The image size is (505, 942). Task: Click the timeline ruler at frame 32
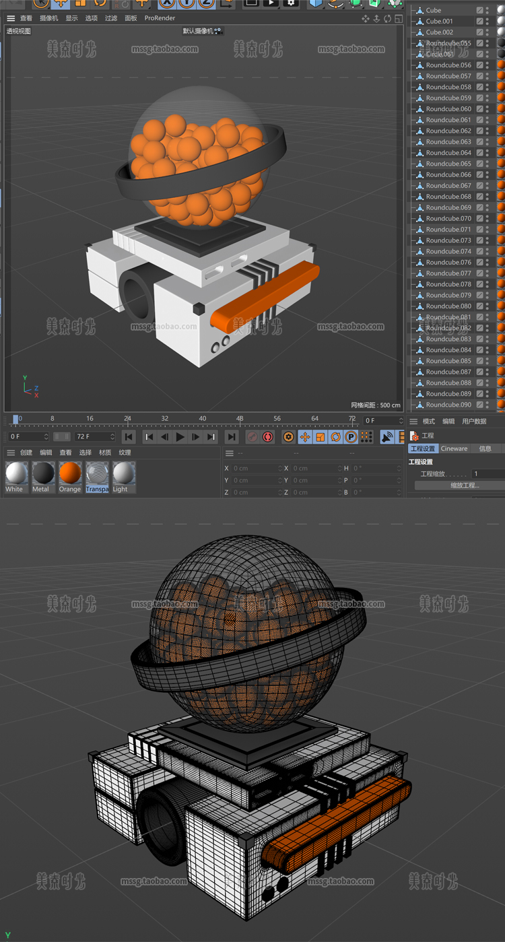point(165,420)
